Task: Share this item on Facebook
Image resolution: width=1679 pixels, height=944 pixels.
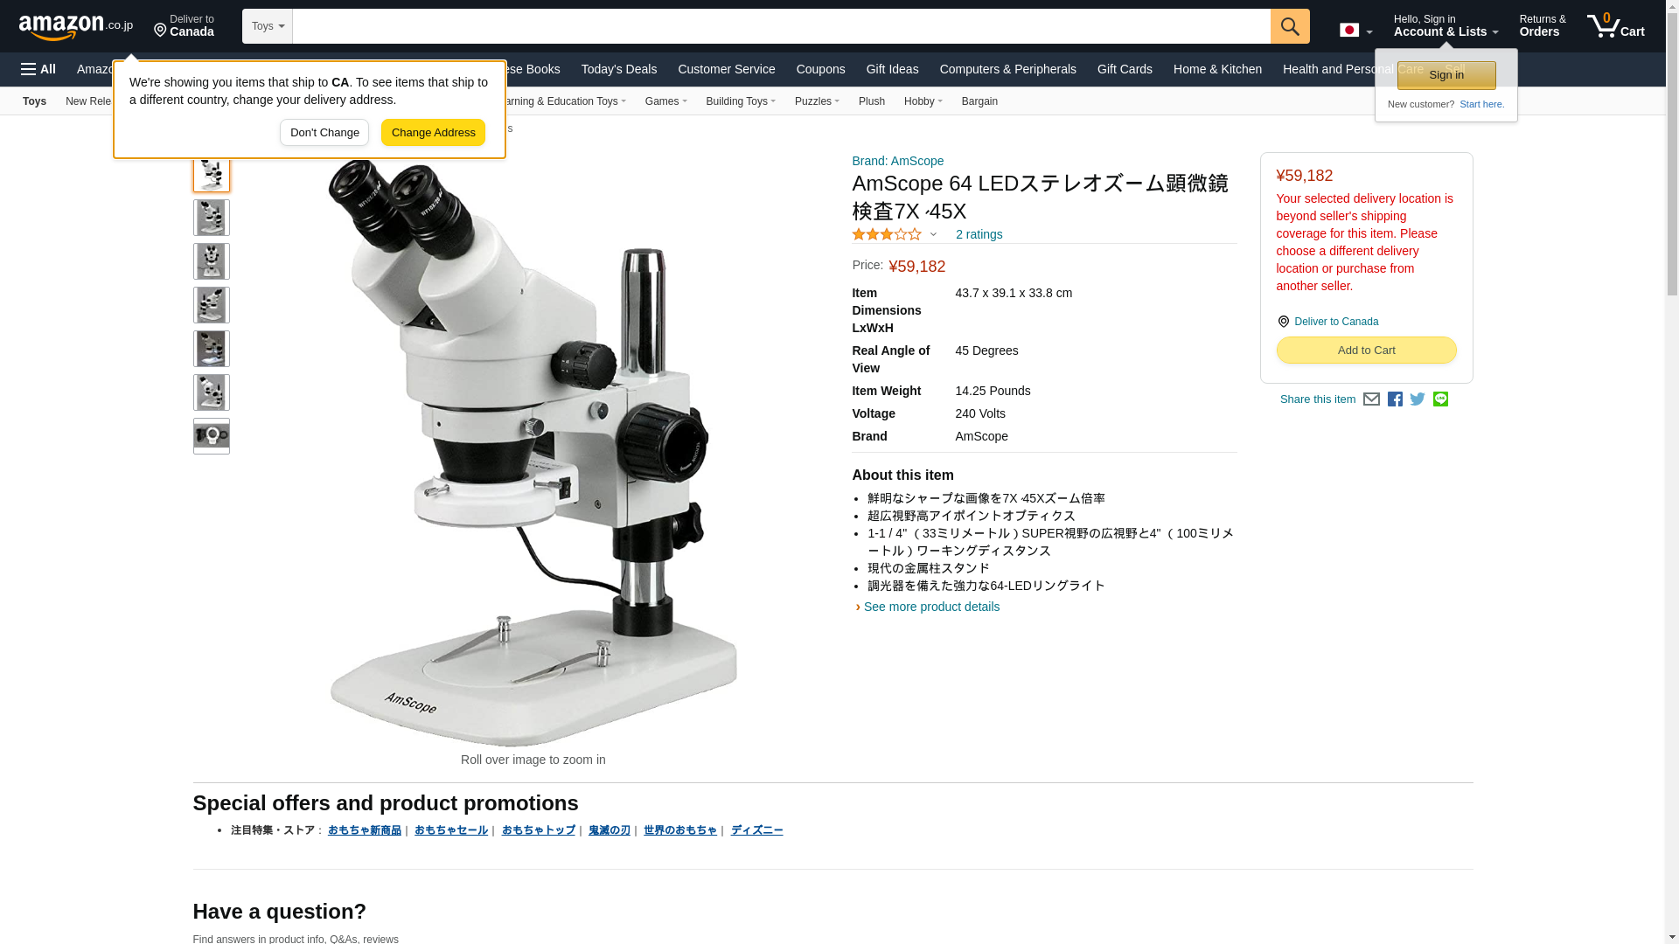Action: click(x=1395, y=399)
